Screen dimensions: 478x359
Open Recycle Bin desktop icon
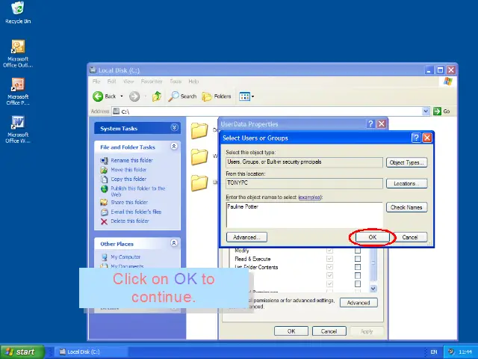17,10
